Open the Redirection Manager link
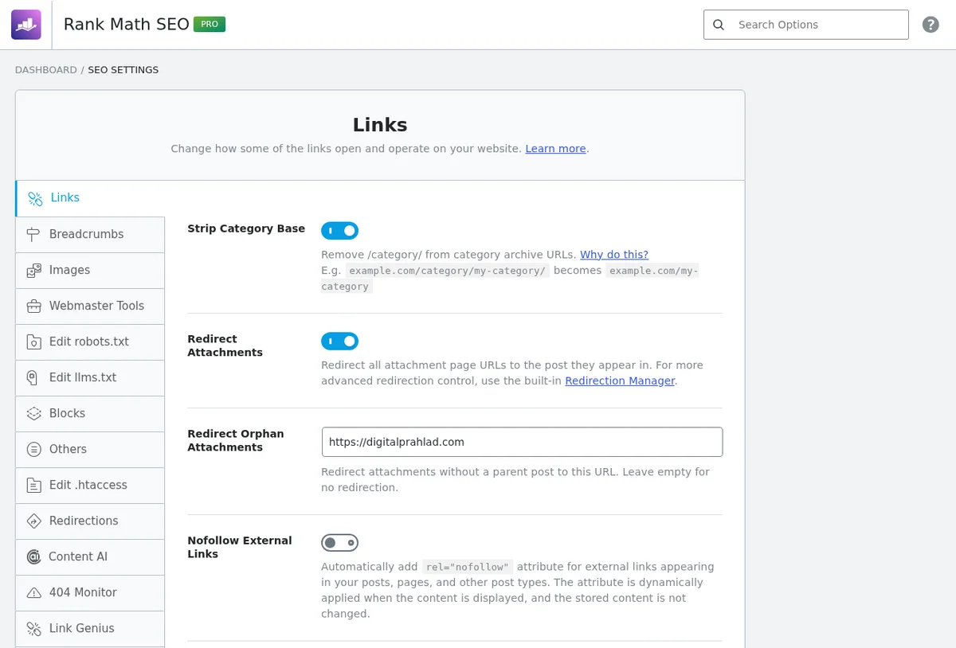 (x=620, y=381)
